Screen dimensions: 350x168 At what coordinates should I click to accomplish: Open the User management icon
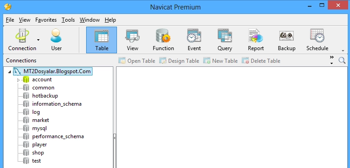[56, 40]
